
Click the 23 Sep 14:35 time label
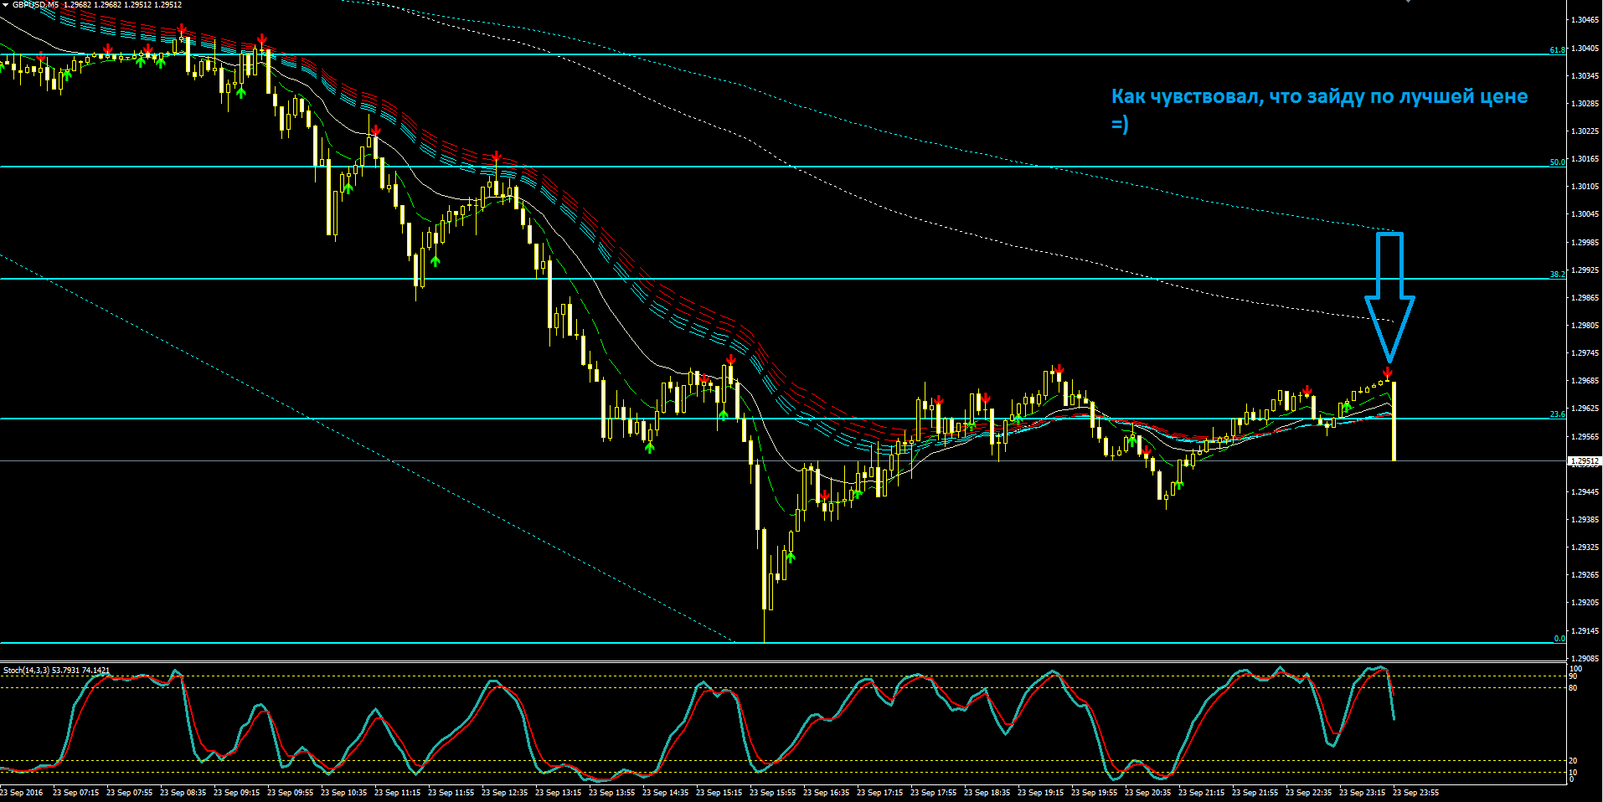click(665, 793)
